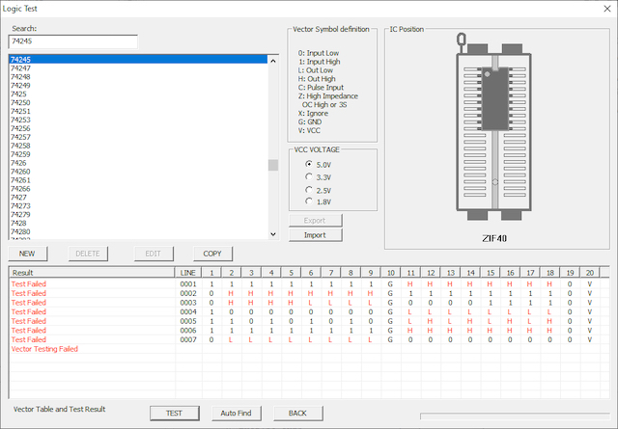Image resolution: width=618 pixels, height=429 pixels.
Task: Select 74273 in the list
Action: point(20,206)
